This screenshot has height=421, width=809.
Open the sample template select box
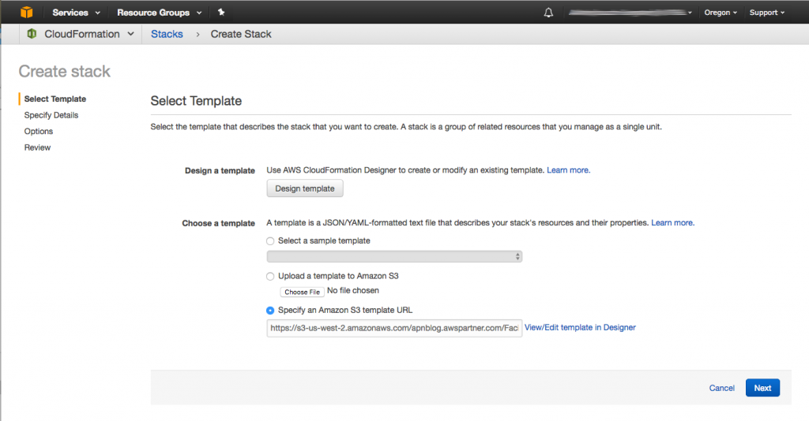pos(394,256)
